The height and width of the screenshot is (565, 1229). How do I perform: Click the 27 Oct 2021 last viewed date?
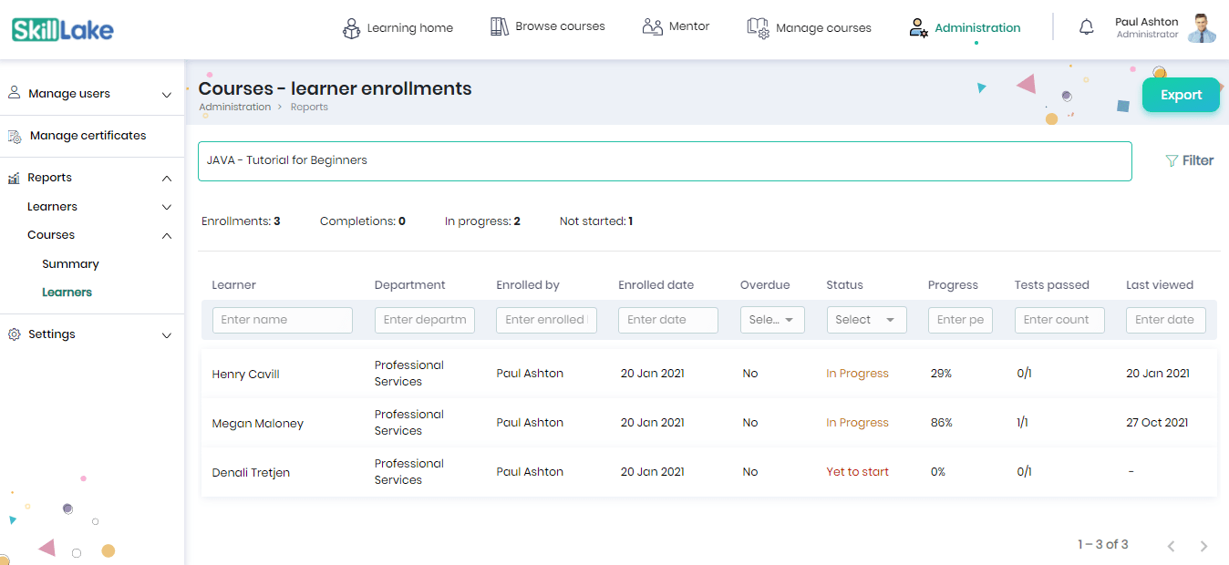point(1158,423)
